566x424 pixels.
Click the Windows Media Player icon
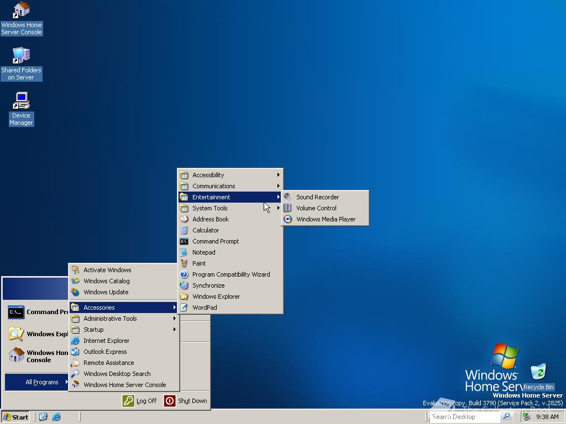click(x=287, y=219)
